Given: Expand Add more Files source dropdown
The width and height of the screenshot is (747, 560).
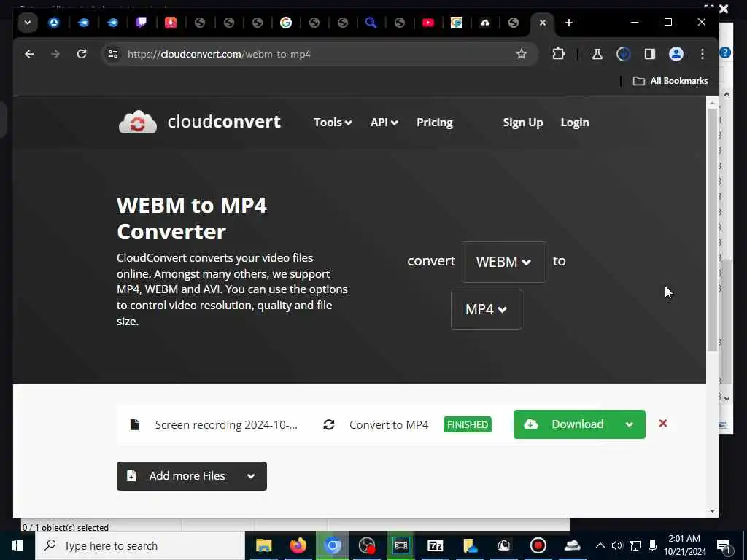Looking at the screenshot, I should pyautogui.click(x=251, y=475).
